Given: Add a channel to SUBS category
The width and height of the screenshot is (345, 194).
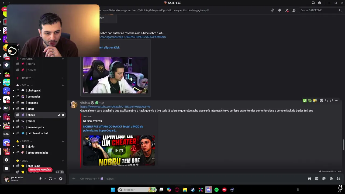Looking at the screenshot, I should (63, 161).
